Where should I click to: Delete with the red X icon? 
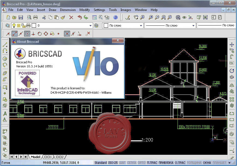pyautogui.click(x=71, y=18)
